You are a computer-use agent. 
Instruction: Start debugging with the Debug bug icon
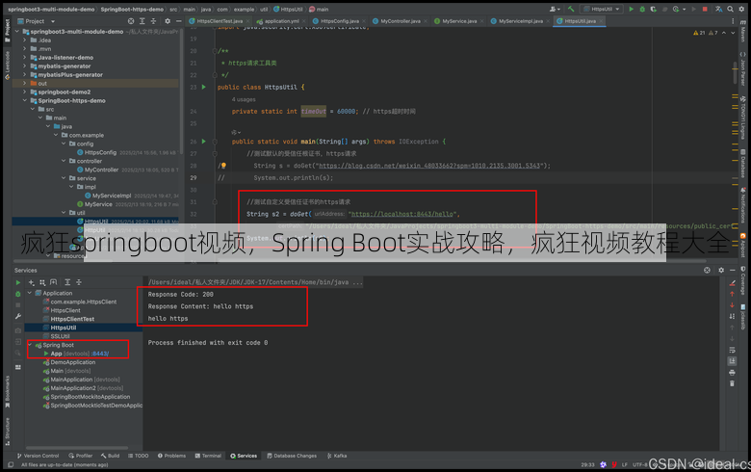642,9
